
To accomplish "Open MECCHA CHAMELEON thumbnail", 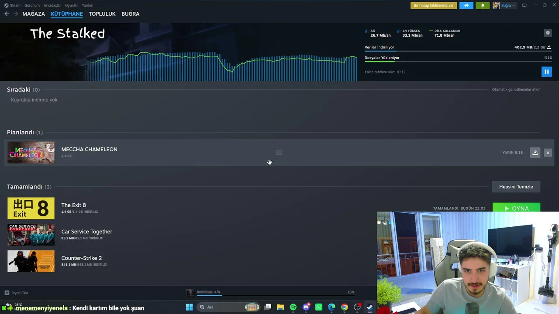I will pos(31,153).
